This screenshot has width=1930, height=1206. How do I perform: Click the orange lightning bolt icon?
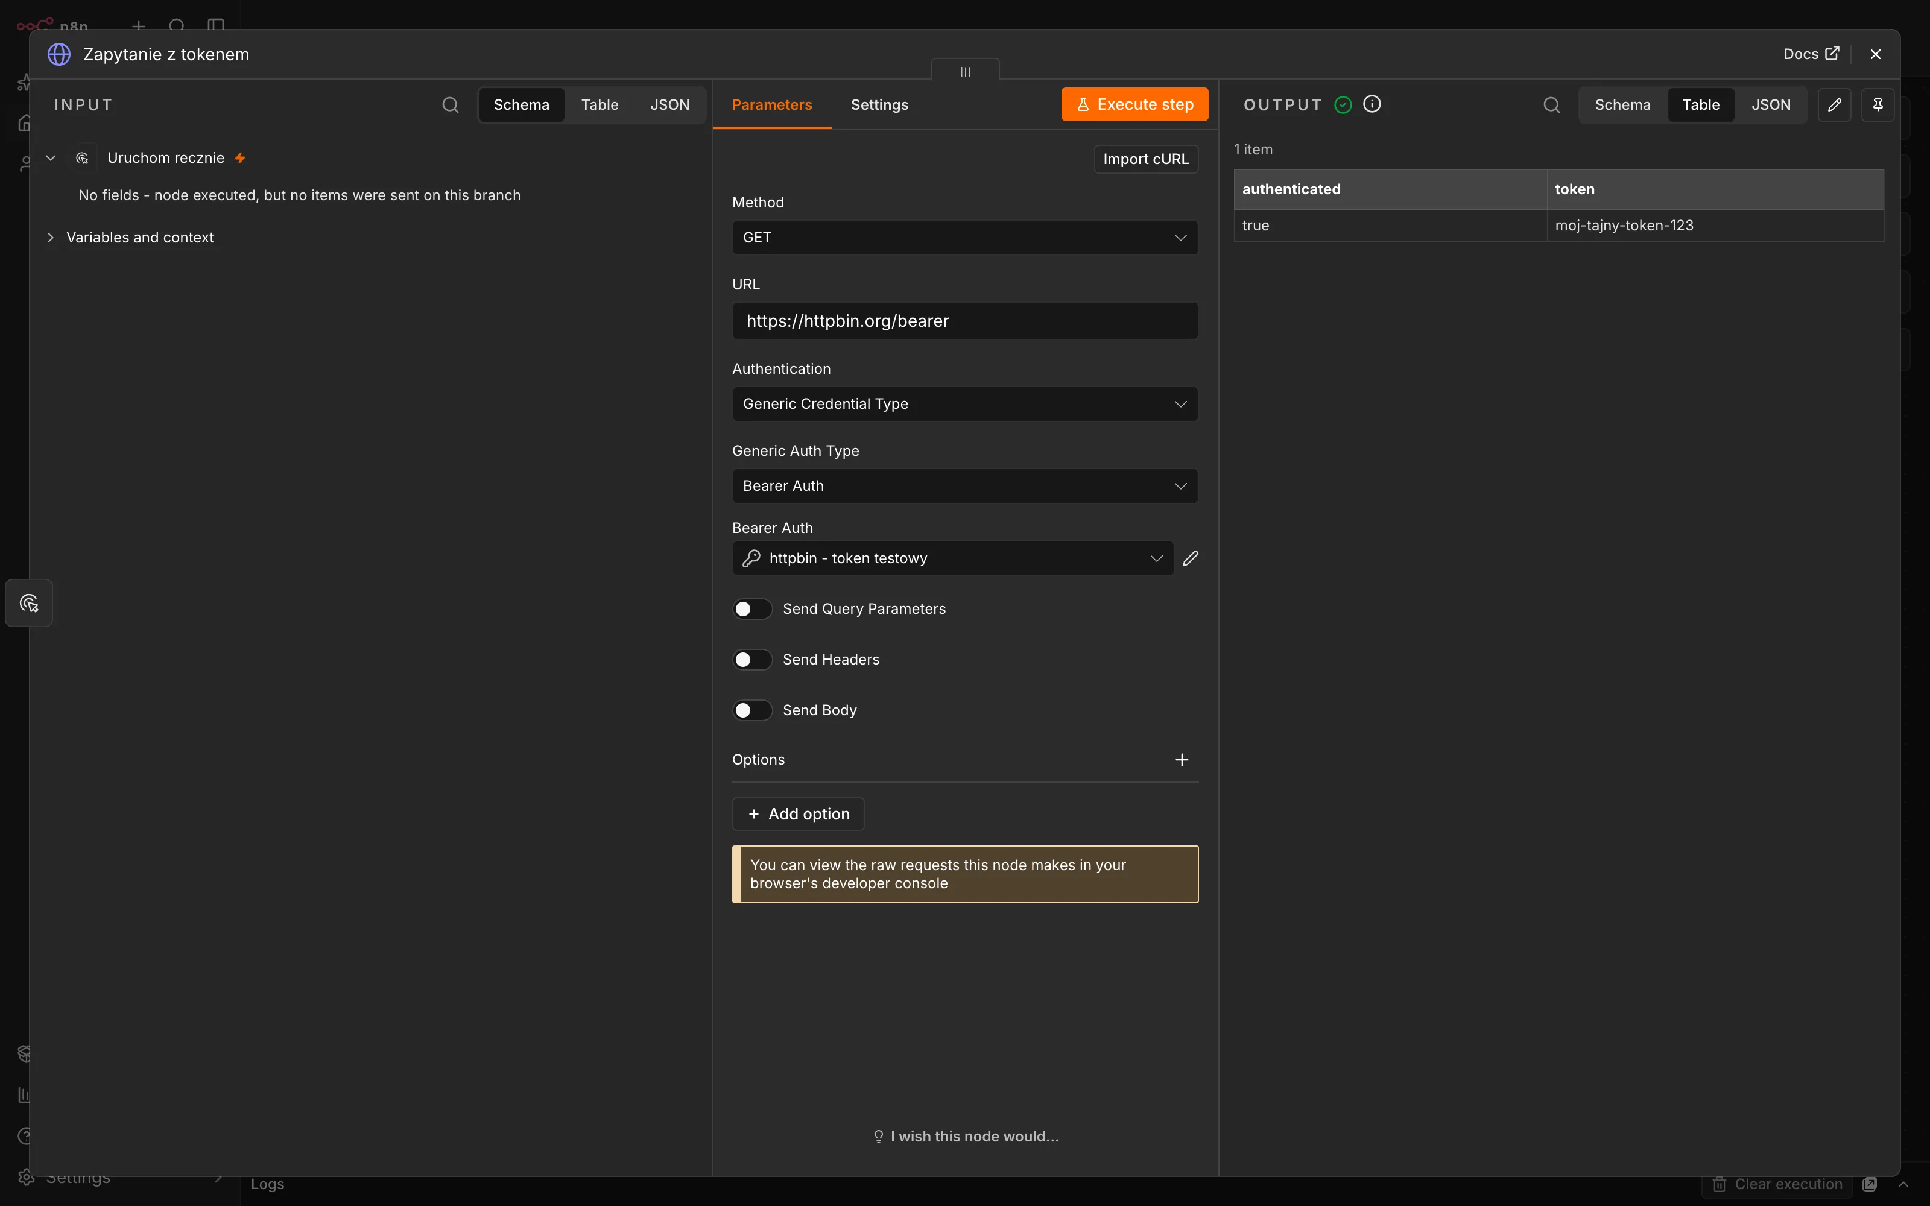tap(240, 158)
